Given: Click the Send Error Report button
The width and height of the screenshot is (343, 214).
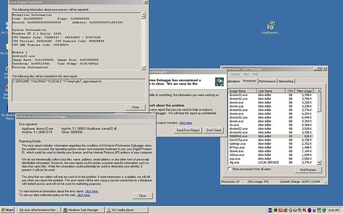Looking at the screenshot, I should point(188,130).
